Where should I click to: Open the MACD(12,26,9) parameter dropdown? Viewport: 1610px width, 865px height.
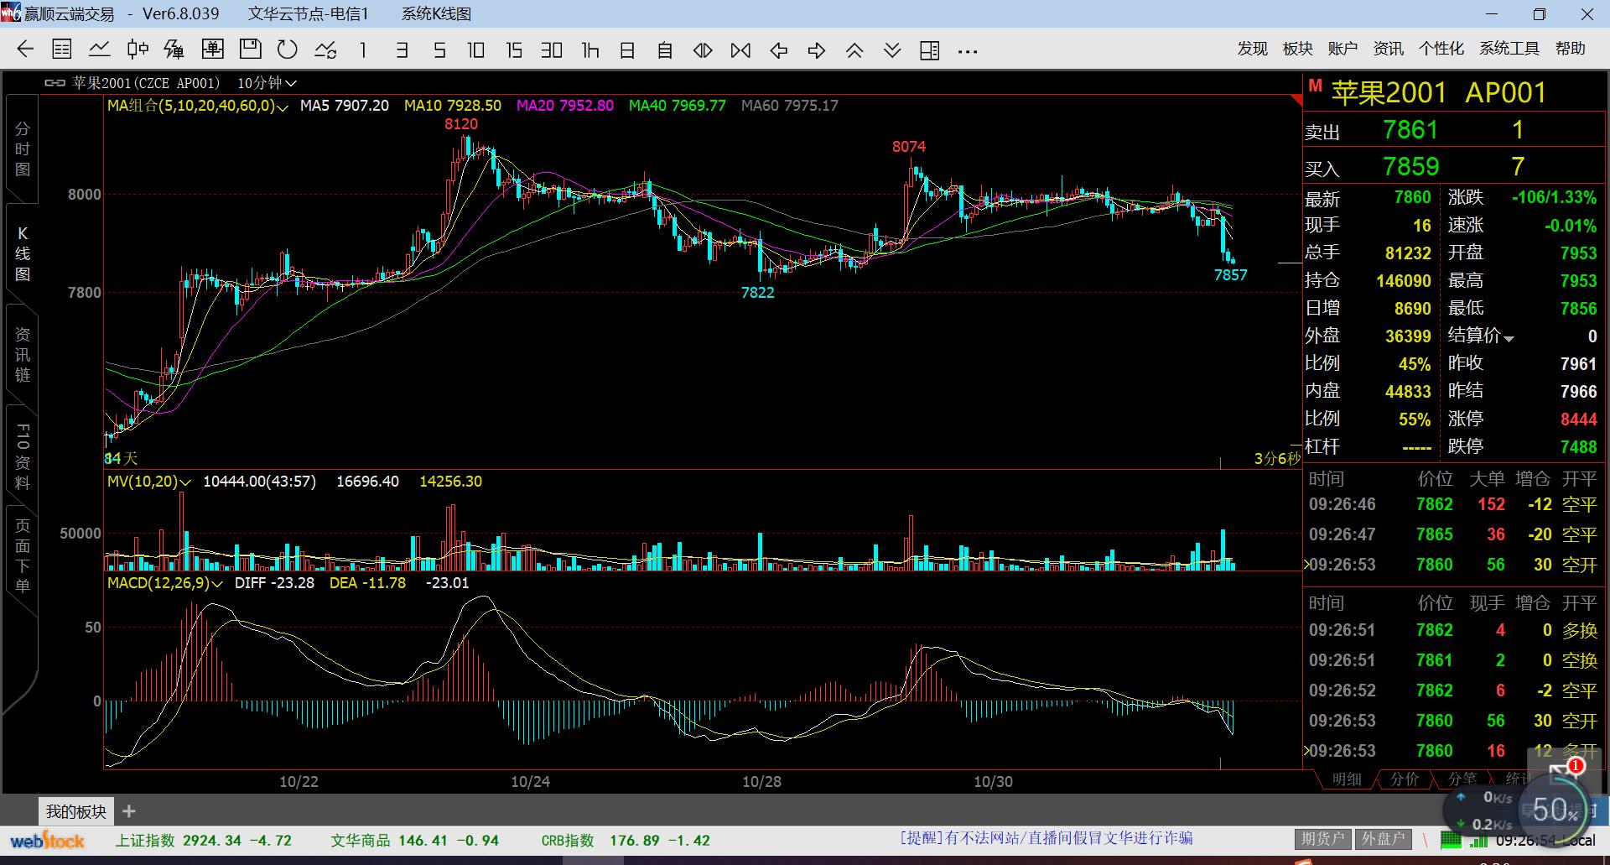pos(217,583)
